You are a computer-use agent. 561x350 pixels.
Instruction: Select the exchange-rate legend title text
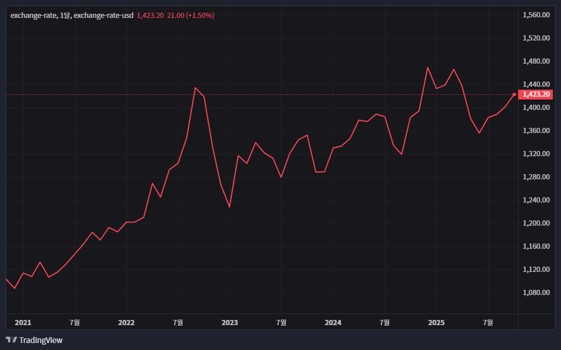(x=72, y=16)
